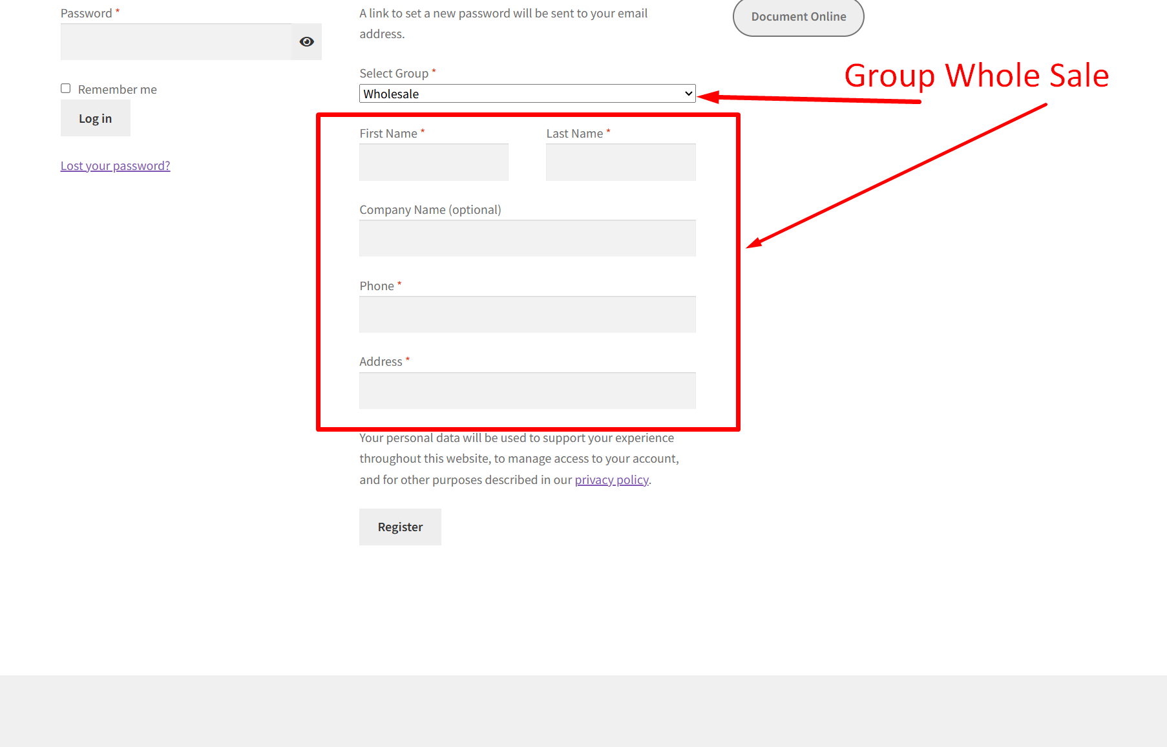Open the Document Online button
The width and height of the screenshot is (1167, 747).
coord(798,17)
